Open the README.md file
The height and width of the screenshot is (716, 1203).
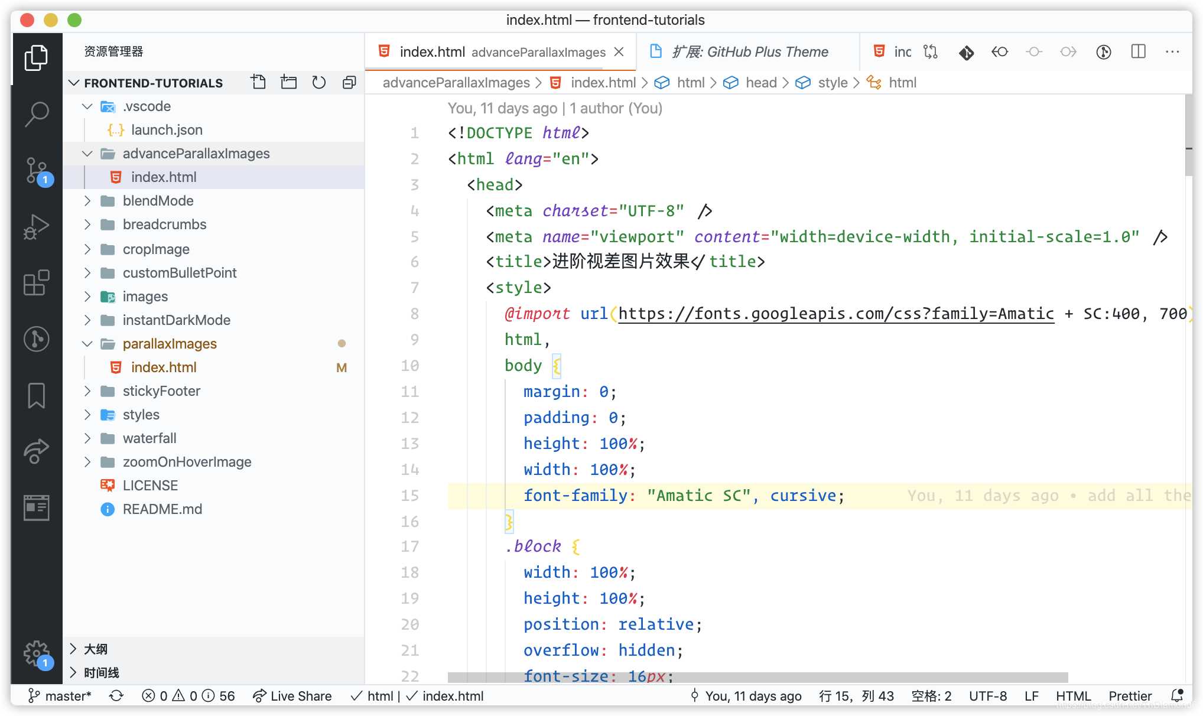coord(213,509)
